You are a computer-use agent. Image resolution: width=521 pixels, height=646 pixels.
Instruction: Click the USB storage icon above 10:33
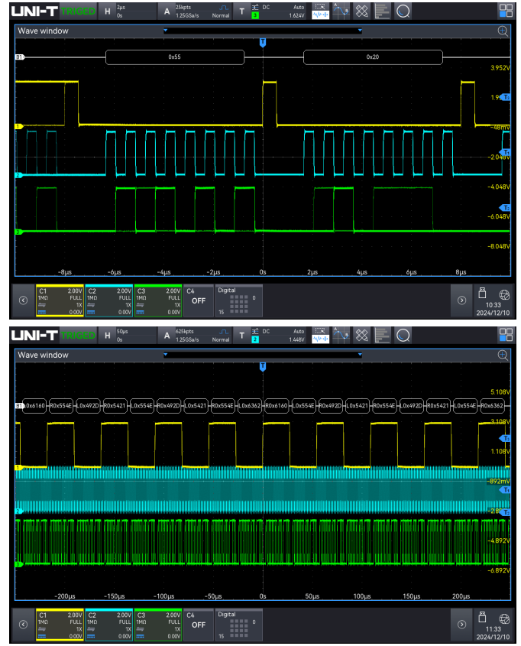click(x=482, y=293)
